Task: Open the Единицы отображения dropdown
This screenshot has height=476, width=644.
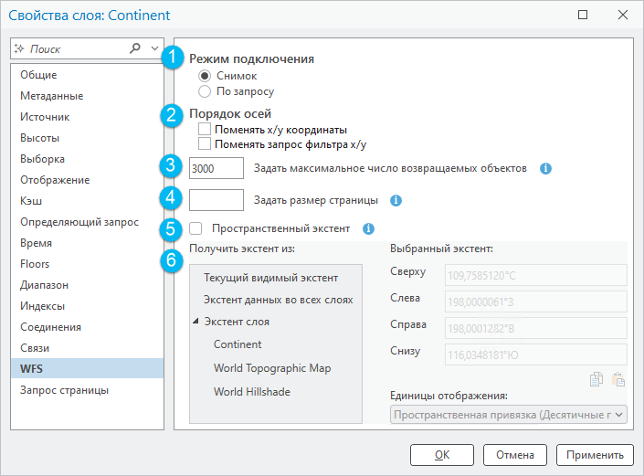Action: (509, 415)
